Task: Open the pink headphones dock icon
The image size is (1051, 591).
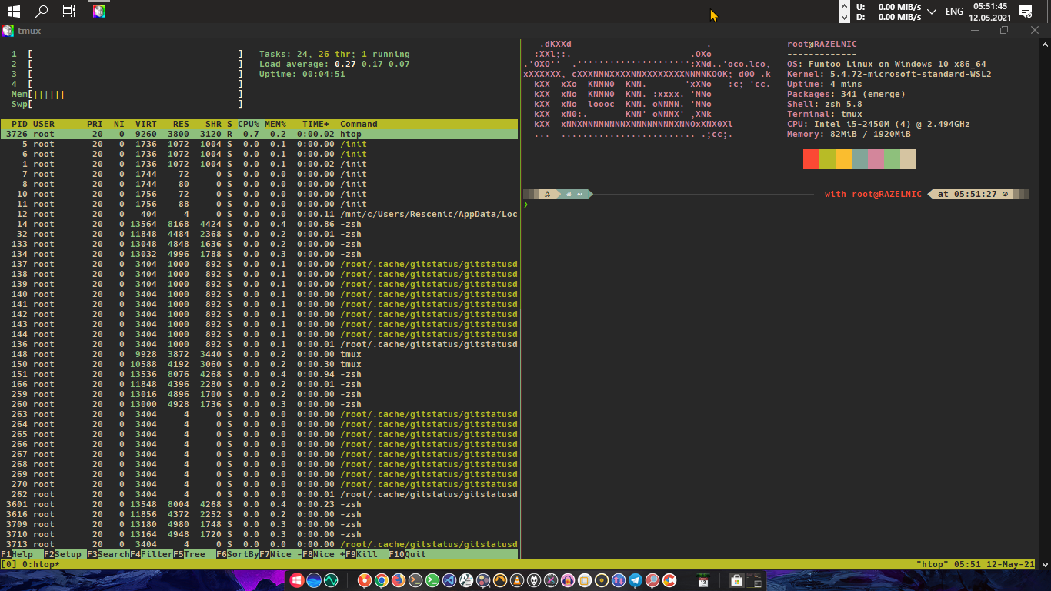Action: 568,580
